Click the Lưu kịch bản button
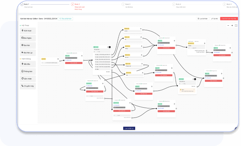The image size is (241, 146). click(202, 18)
